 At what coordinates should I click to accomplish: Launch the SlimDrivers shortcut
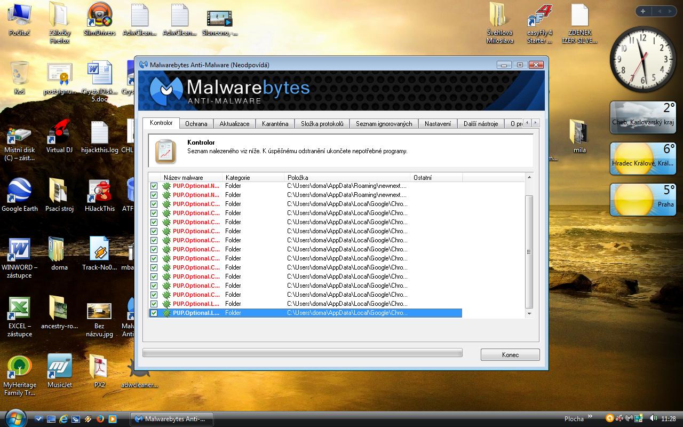[x=99, y=20]
